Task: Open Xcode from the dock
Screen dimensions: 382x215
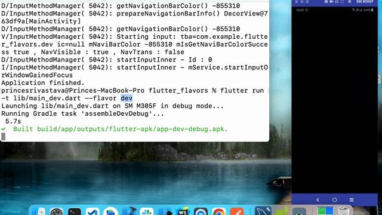Action: [x=129, y=211]
